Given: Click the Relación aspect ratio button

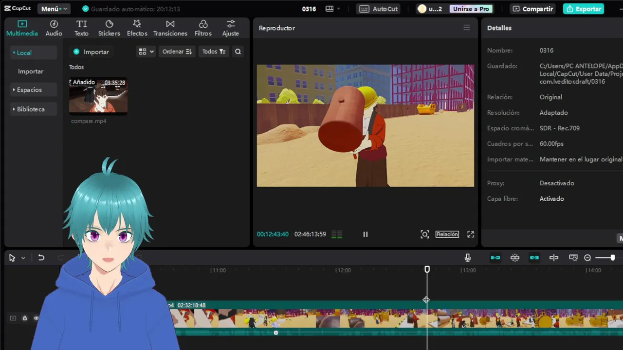Looking at the screenshot, I should [x=447, y=234].
